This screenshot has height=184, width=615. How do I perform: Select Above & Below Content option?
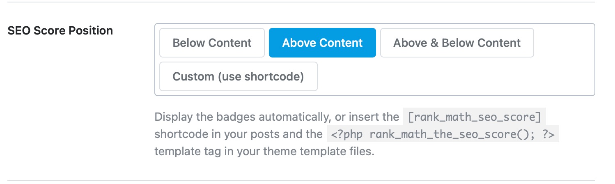coord(457,43)
